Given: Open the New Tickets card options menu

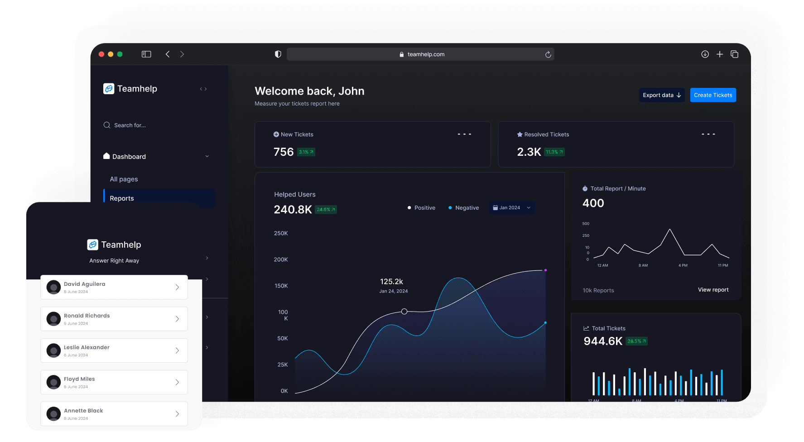Looking at the screenshot, I should 464,135.
